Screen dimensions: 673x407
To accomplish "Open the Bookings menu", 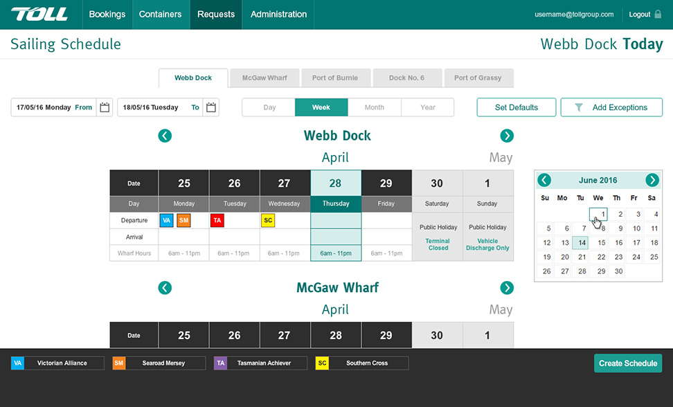I will [x=107, y=15].
